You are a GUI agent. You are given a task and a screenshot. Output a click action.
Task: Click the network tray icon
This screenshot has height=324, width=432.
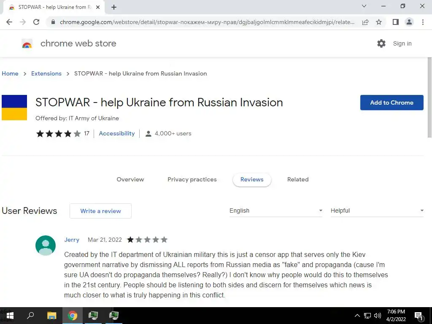[x=367, y=316]
